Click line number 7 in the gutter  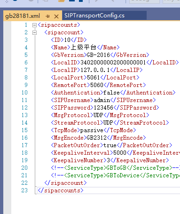(x=26, y=70)
